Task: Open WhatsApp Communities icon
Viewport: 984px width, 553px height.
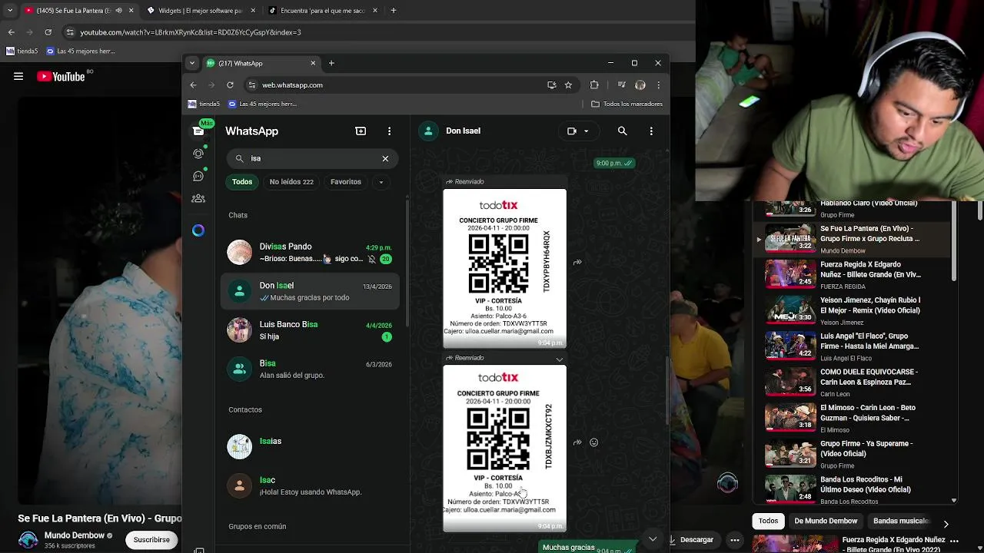Action: 198,198
